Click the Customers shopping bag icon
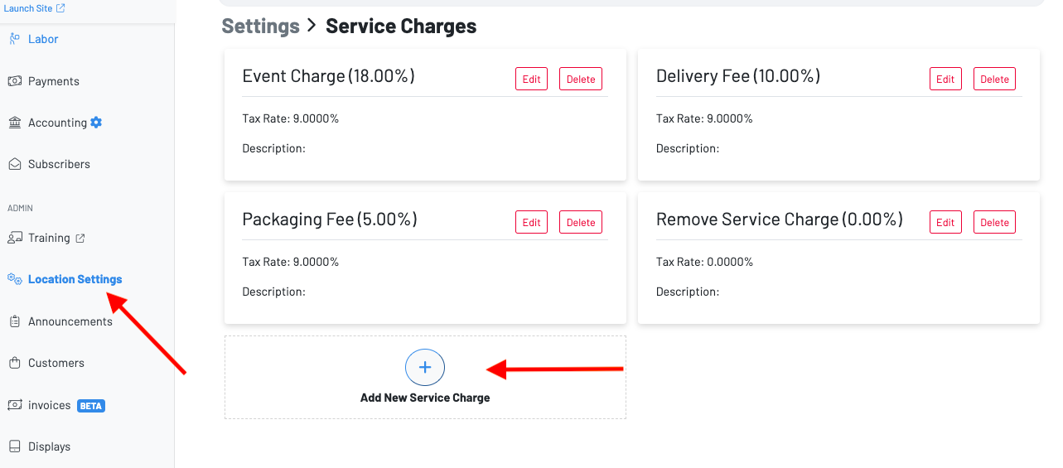Viewport: 1063px width, 468px height. [x=15, y=363]
